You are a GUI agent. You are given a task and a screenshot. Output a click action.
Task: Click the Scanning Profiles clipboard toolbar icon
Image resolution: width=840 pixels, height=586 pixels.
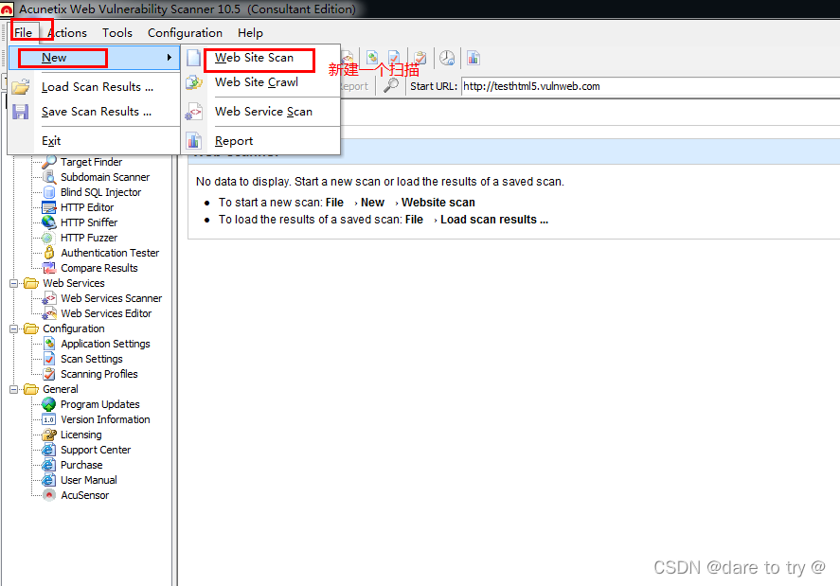click(x=420, y=58)
